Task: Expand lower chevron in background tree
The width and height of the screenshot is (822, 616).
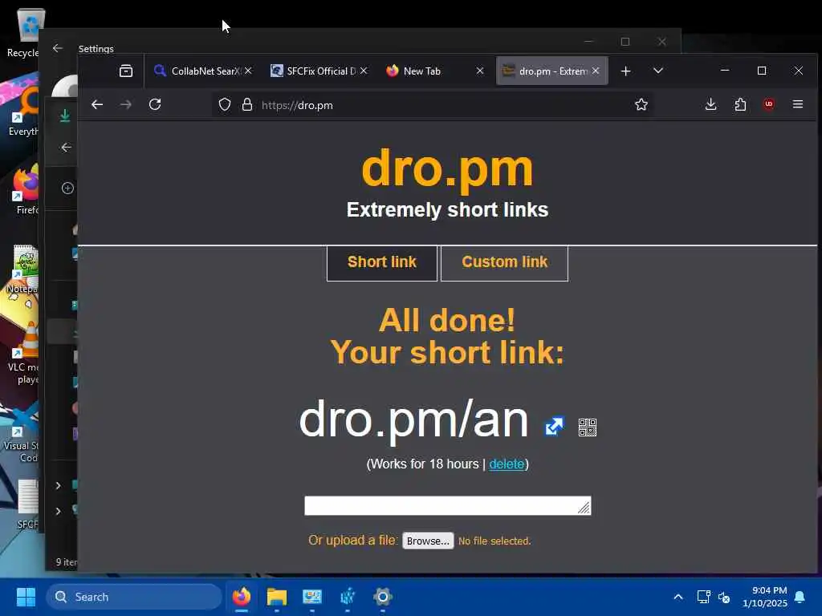Action: [x=58, y=511]
